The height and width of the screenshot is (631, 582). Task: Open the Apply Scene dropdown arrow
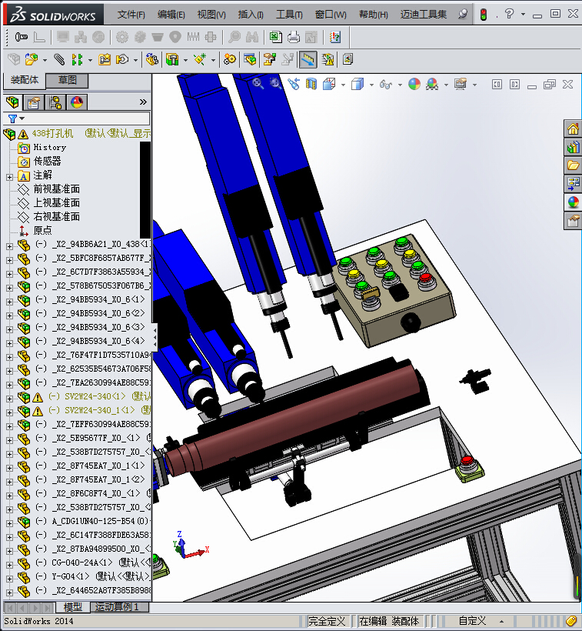point(446,85)
